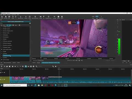
Task: Ripple delete with the timeline minus icon
Action: [15, 67]
